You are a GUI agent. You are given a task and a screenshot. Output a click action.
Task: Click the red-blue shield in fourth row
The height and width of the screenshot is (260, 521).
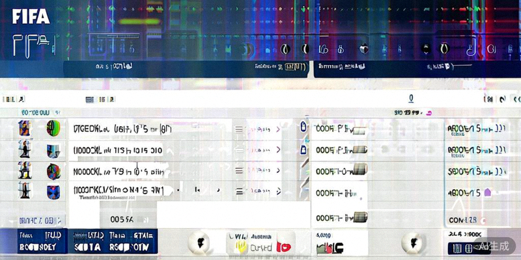(53, 192)
